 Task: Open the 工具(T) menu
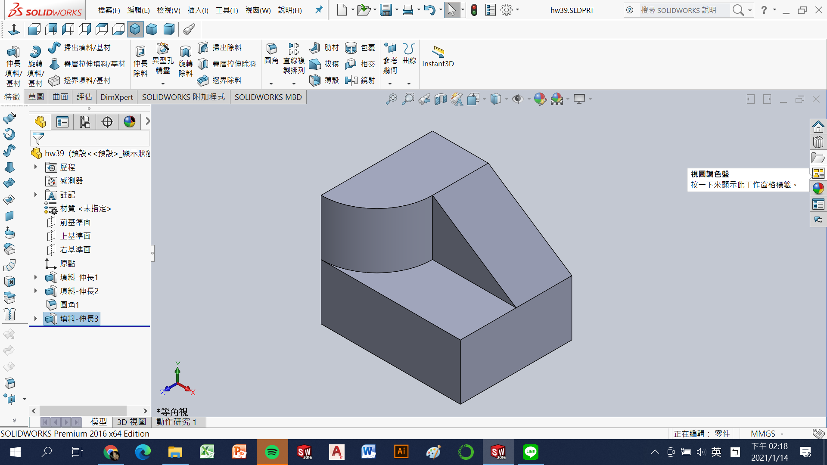pyautogui.click(x=227, y=10)
